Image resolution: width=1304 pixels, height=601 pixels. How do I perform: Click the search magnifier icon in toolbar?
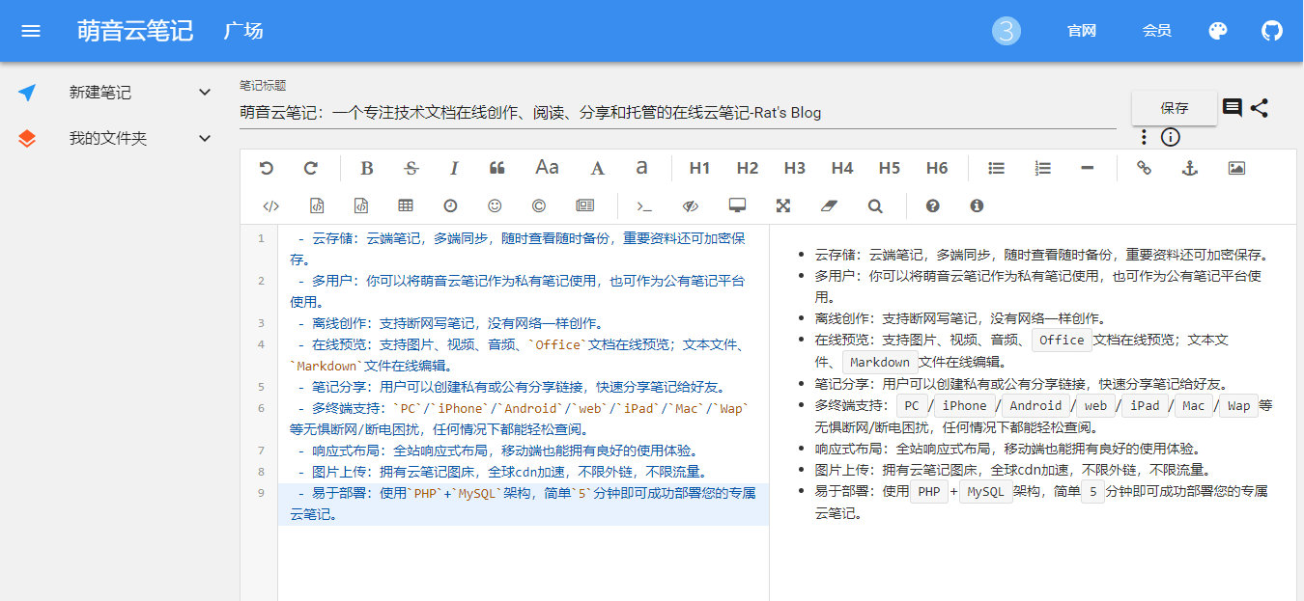(875, 205)
